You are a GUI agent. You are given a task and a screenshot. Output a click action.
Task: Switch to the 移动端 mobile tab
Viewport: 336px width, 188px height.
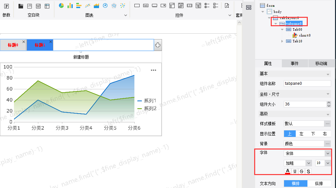click(x=321, y=63)
